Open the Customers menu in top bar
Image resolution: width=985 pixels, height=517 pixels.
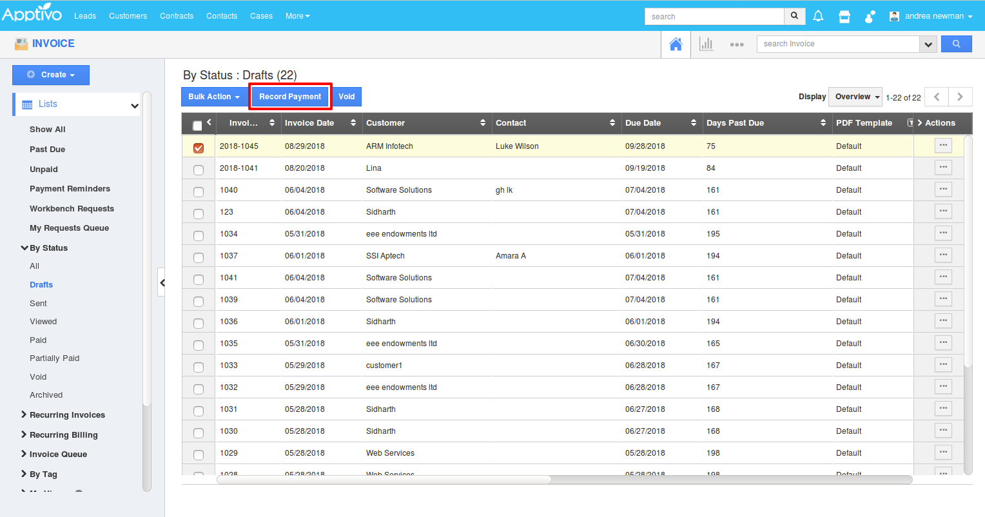pyautogui.click(x=128, y=16)
